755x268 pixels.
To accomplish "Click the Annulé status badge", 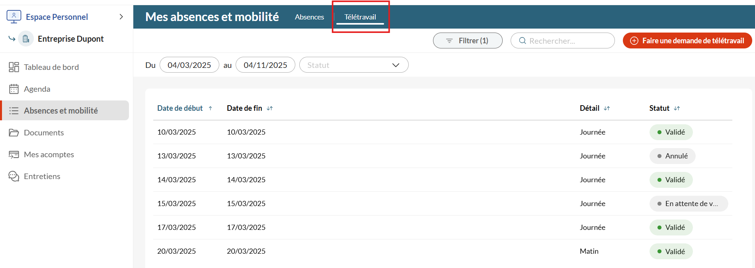I will [673, 156].
